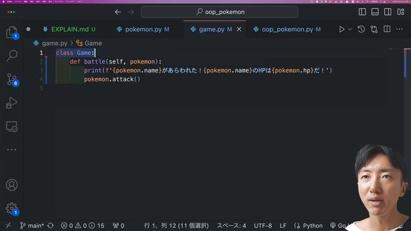Switch to pokemon.py tab
Viewport: 411px width, 231px height.
[143, 30]
